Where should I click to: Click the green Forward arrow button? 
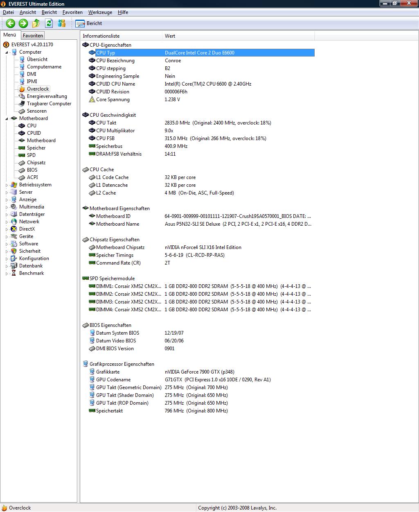click(x=23, y=23)
